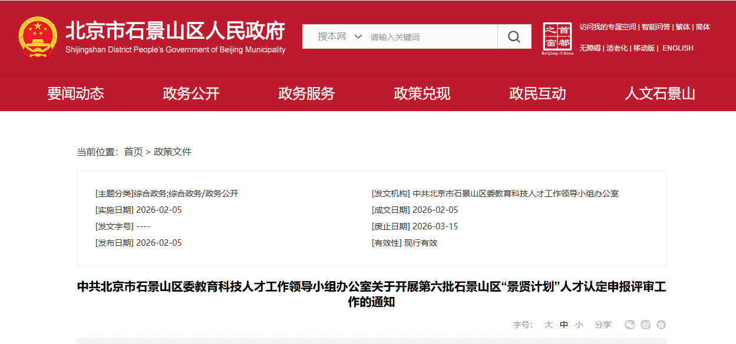Open the 人文石景山 navigation tab
Image resolution: width=736 pixels, height=344 pixels.
click(x=660, y=93)
